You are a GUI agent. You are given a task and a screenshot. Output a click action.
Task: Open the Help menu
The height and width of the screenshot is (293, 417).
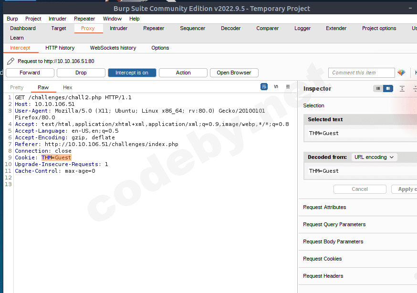coord(134,19)
